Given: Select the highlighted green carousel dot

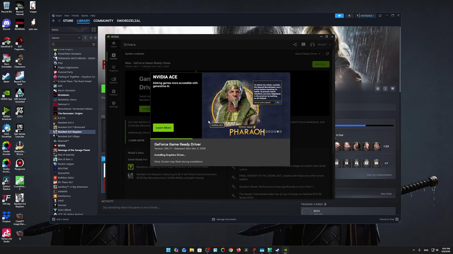Looking at the screenshot, I should pos(278,132).
